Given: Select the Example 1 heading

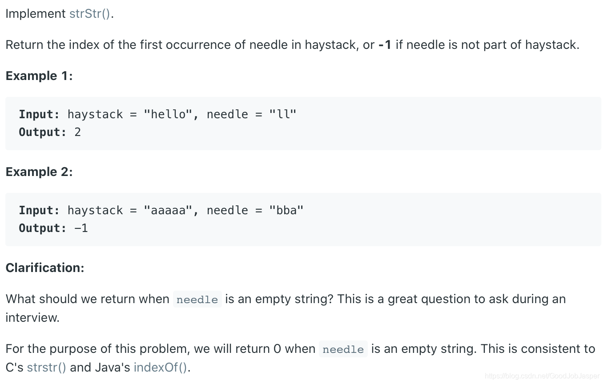Looking at the screenshot, I should coord(39,76).
